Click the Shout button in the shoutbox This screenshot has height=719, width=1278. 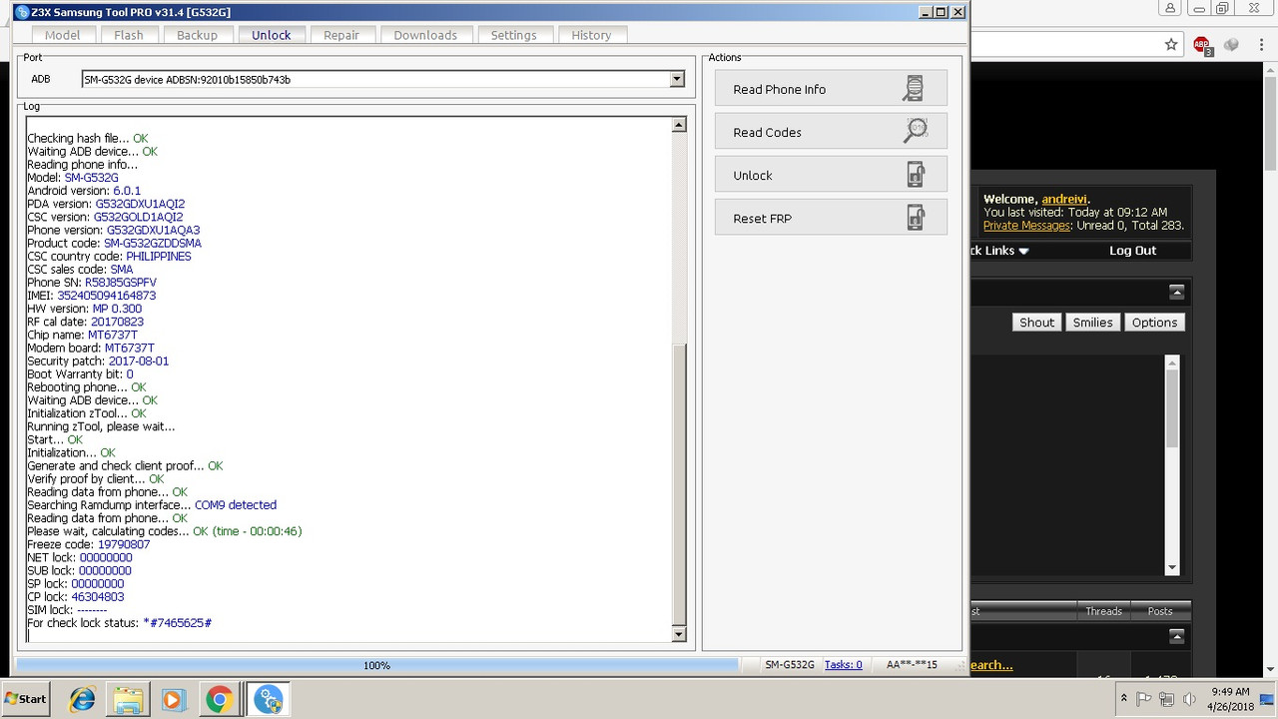click(x=1036, y=323)
